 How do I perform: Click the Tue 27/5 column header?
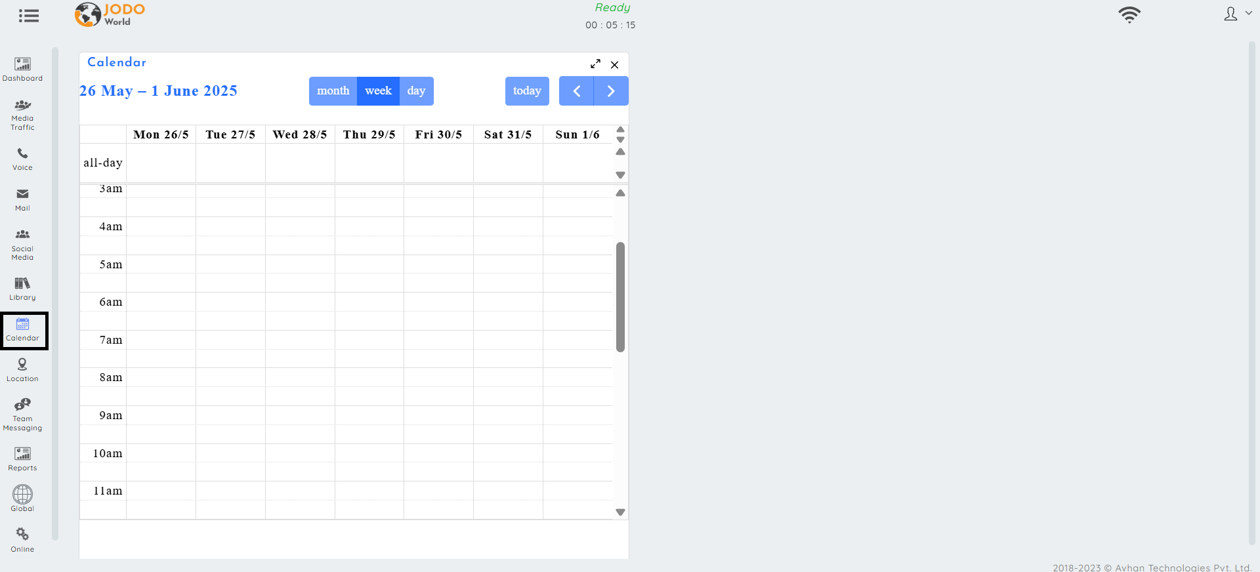[230, 134]
